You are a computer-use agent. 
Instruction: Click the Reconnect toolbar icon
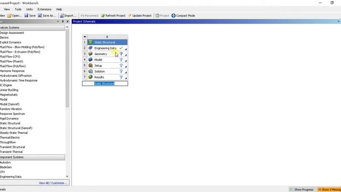point(82,15)
